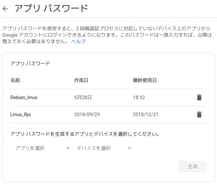Viewport: 217px width, 184px height.
Task: Click the card heading アプリ パスワード
Action: click(x=30, y=63)
